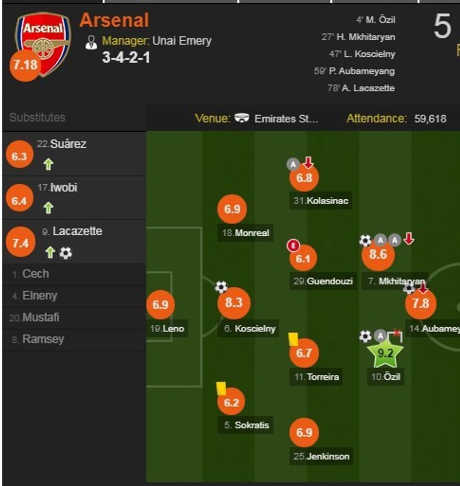This screenshot has width=460, height=486.
Task: Click Sokratis's yellow card icon
Action: pyautogui.click(x=221, y=388)
